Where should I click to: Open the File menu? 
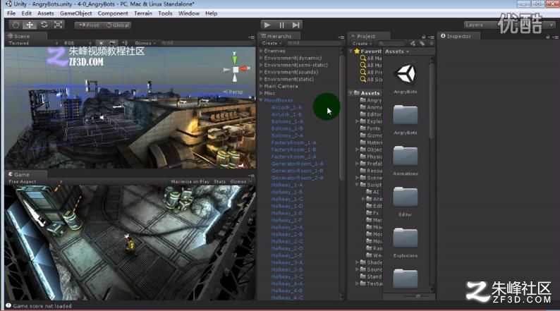tap(11, 13)
